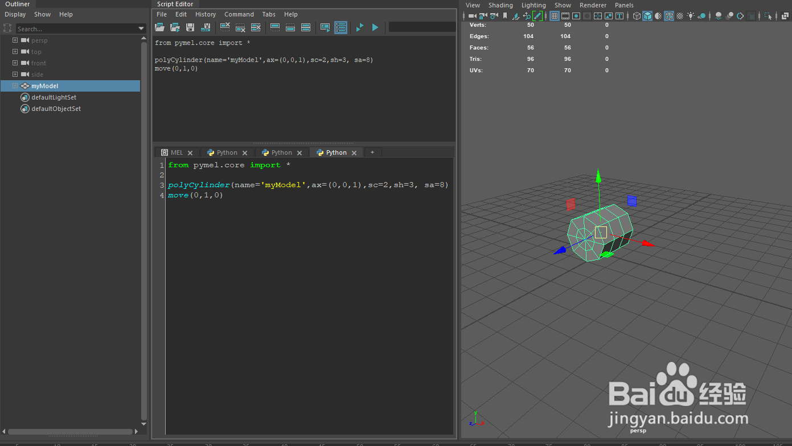Close the MEL tab
This screenshot has height=446, width=792.
point(190,153)
